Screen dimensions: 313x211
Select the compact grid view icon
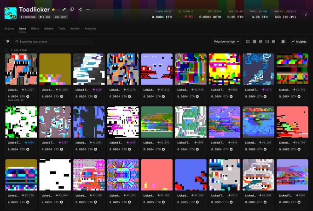[254, 42]
